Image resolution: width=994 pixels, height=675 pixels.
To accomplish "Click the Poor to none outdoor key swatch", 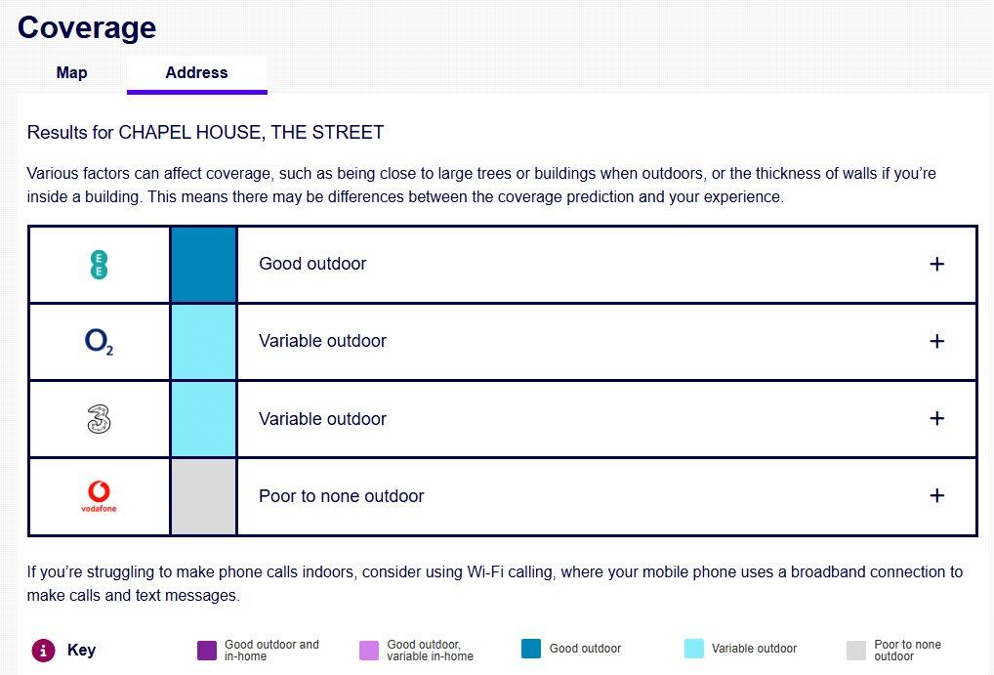I will click(x=855, y=650).
